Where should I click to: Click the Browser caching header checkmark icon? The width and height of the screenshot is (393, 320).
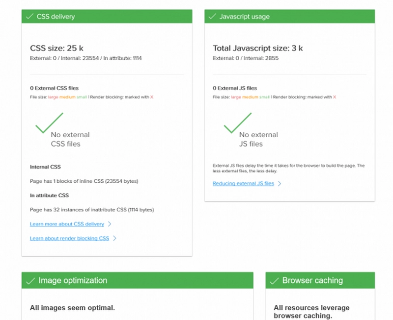[x=274, y=280]
